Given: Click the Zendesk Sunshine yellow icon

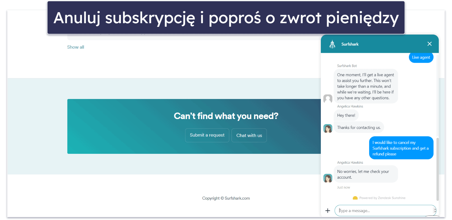Looking at the screenshot, I should click(355, 198).
